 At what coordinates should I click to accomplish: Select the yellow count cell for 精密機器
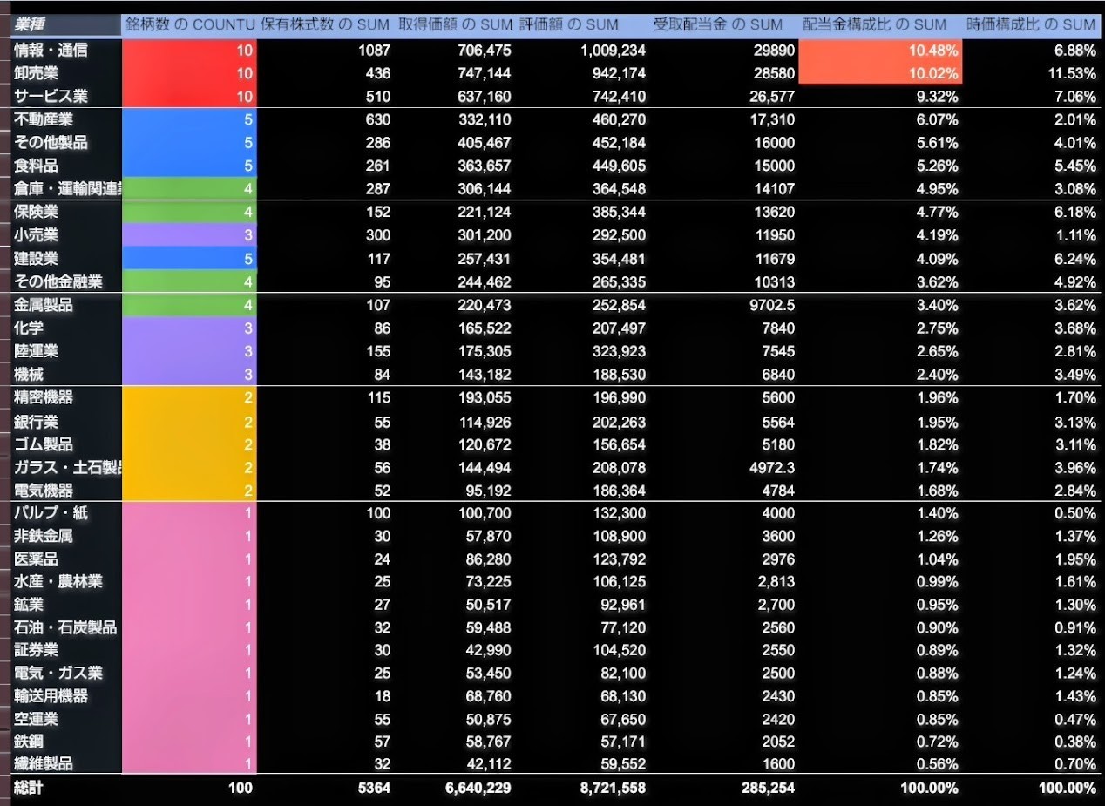pyautogui.click(x=190, y=397)
